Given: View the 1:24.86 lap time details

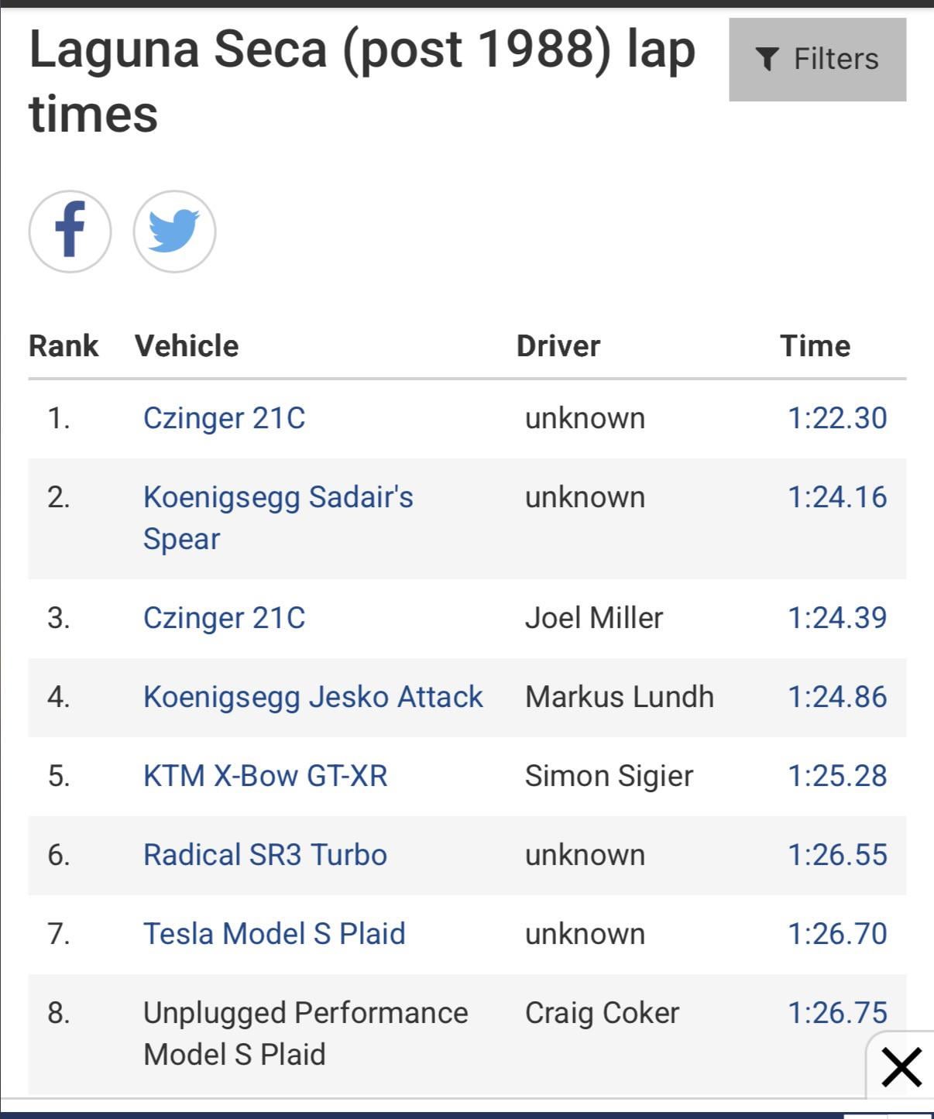Looking at the screenshot, I should pyautogui.click(x=837, y=697).
